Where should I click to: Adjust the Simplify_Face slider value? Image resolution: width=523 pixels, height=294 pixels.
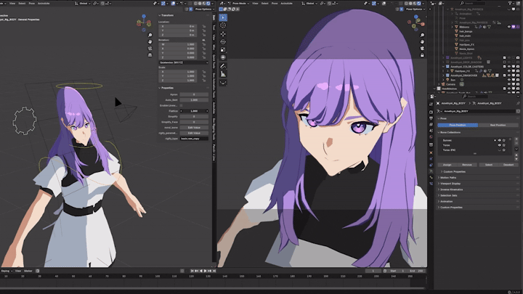click(194, 122)
